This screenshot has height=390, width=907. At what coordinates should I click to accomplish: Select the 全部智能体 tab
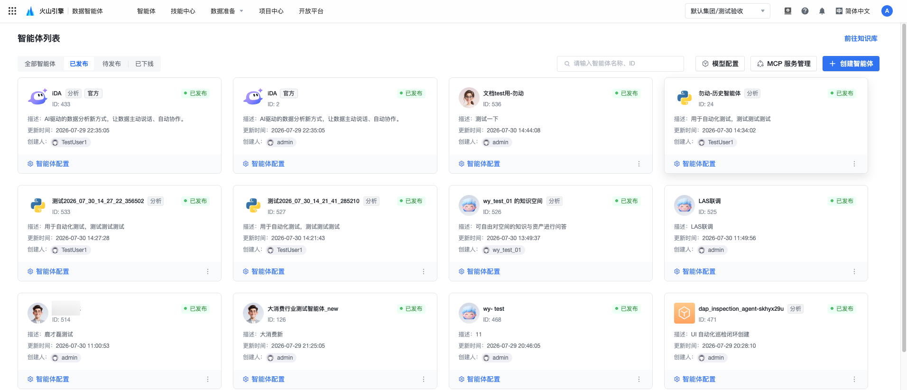tap(40, 64)
